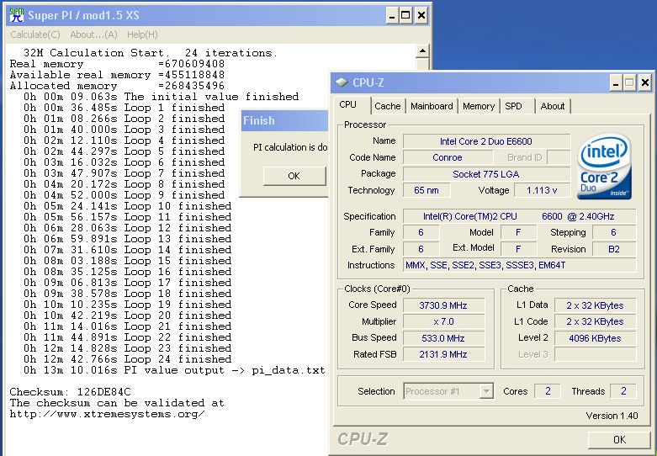Open the Help(H) menu in Super PI
The width and height of the screenshot is (657, 456).
(142, 34)
